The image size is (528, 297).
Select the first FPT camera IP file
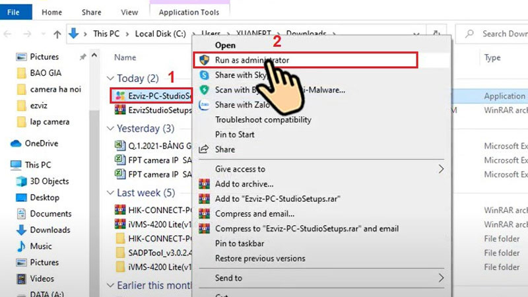tap(153, 160)
